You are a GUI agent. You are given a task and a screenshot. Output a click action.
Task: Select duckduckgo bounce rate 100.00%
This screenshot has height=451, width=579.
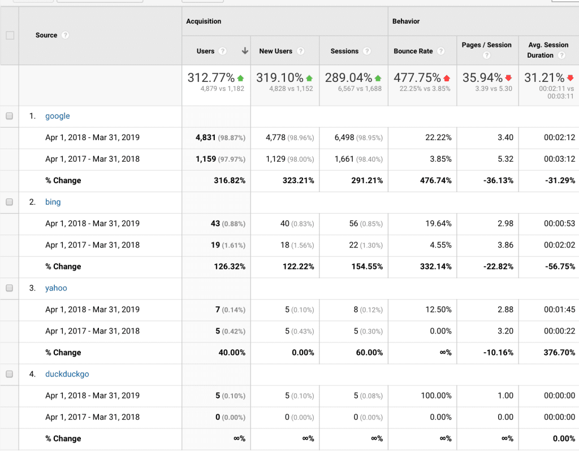click(436, 395)
